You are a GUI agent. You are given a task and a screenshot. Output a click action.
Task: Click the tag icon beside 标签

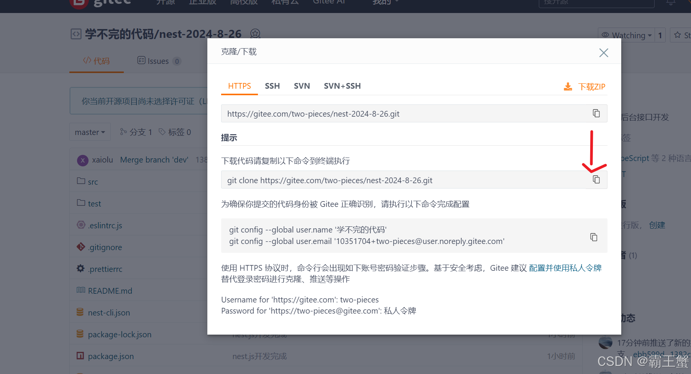pos(162,132)
